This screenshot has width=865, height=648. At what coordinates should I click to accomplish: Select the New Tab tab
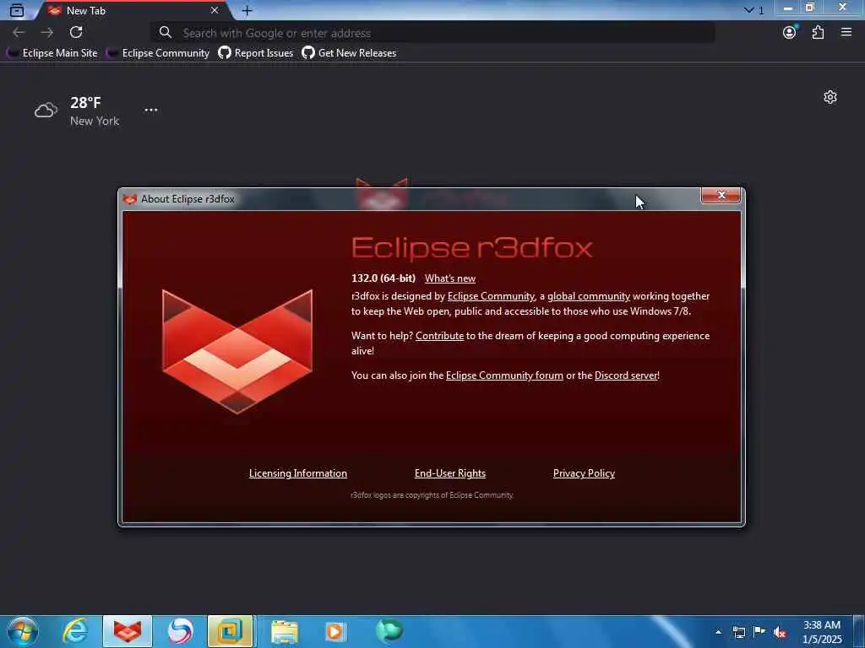pos(133,10)
